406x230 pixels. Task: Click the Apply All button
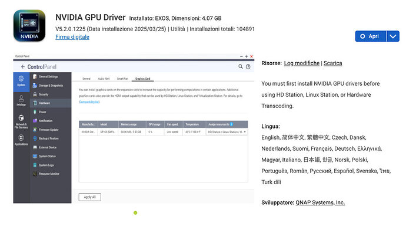coord(89,197)
